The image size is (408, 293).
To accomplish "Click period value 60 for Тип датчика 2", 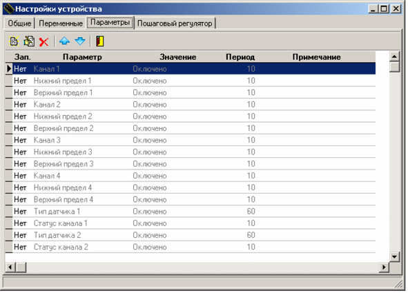I will [x=251, y=235].
